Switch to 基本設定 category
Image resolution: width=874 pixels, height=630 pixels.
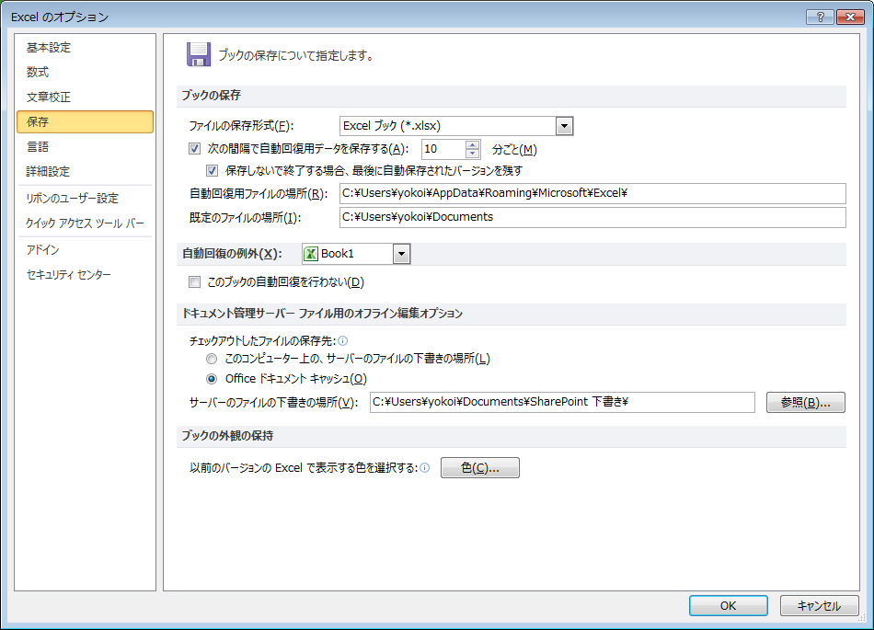point(49,48)
